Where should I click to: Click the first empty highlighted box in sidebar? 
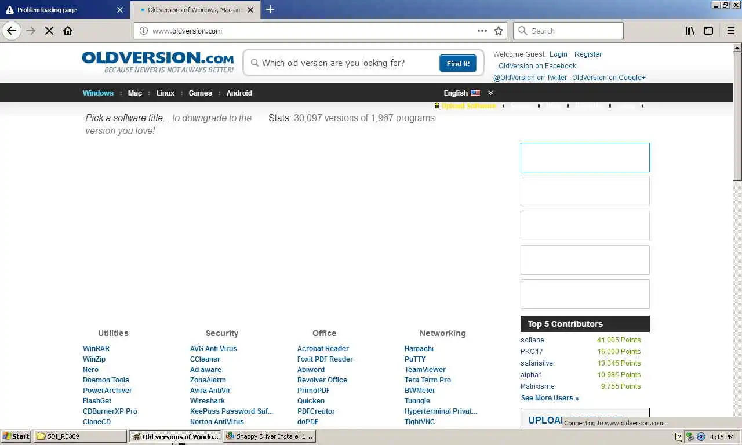tap(585, 157)
